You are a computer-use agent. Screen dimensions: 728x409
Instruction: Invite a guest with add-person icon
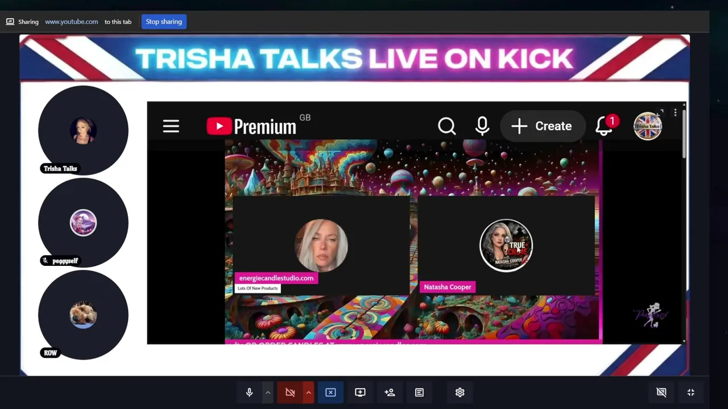pos(390,393)
